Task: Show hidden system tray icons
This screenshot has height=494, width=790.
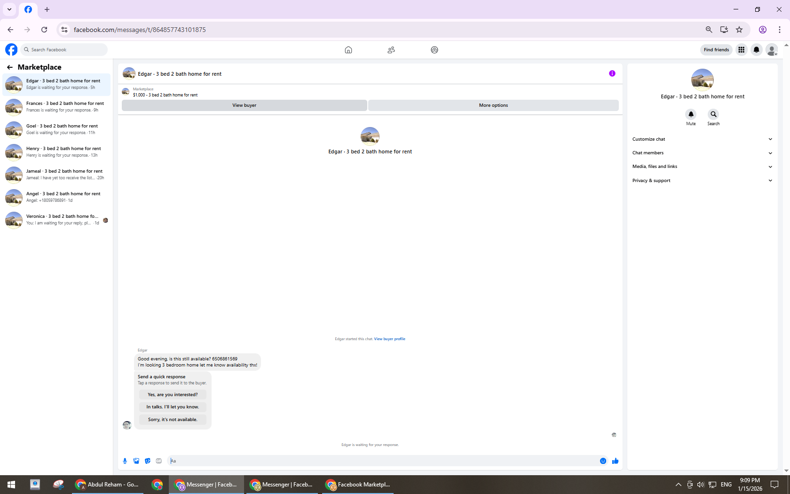Action: tap(678, 485)
